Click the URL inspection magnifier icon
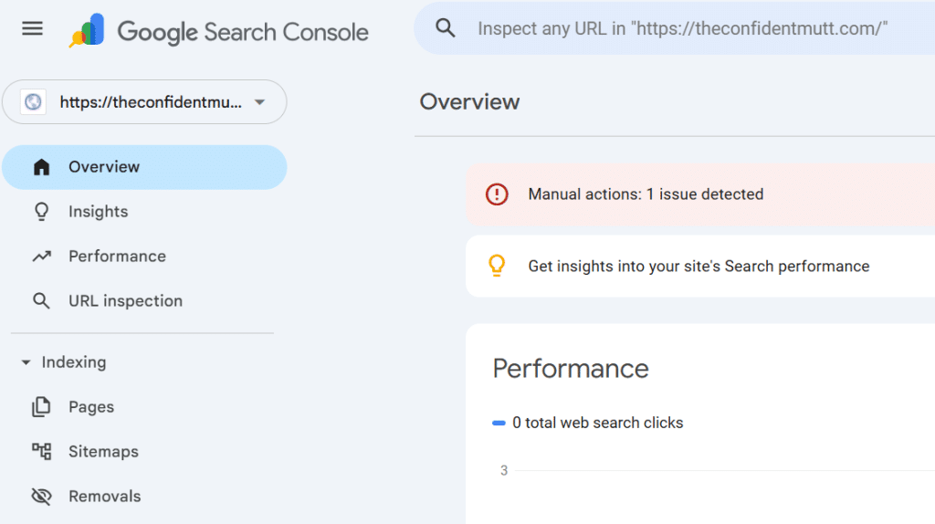935x524 pixels. 41,301
